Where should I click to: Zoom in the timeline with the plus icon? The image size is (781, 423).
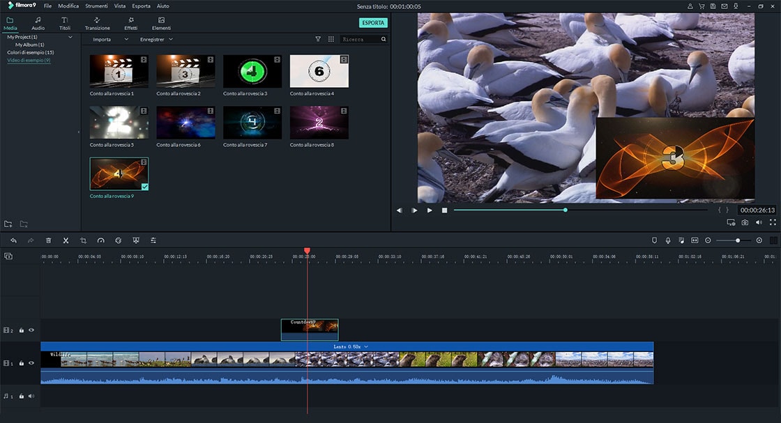click(759, 240)
